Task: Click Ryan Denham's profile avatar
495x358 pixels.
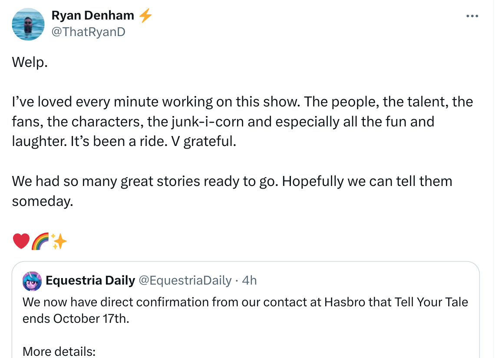Action: pos(28,24)
